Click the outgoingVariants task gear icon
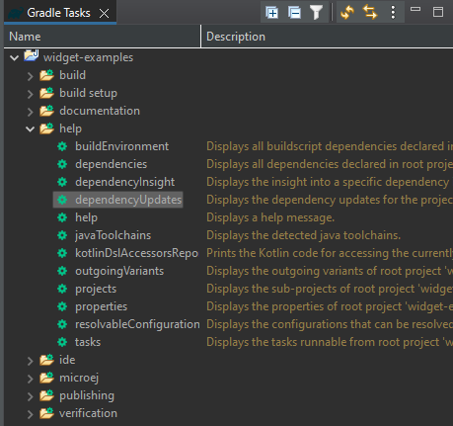 coord(62,271)
